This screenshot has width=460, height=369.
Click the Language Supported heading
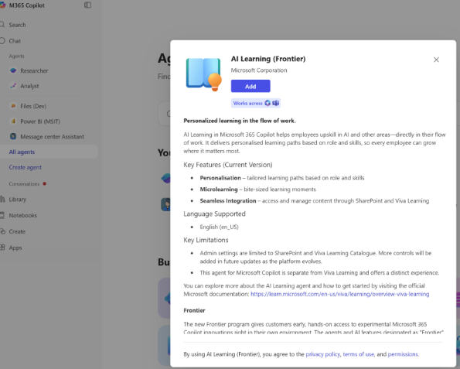pyautogui.click(x=214, y=214)
